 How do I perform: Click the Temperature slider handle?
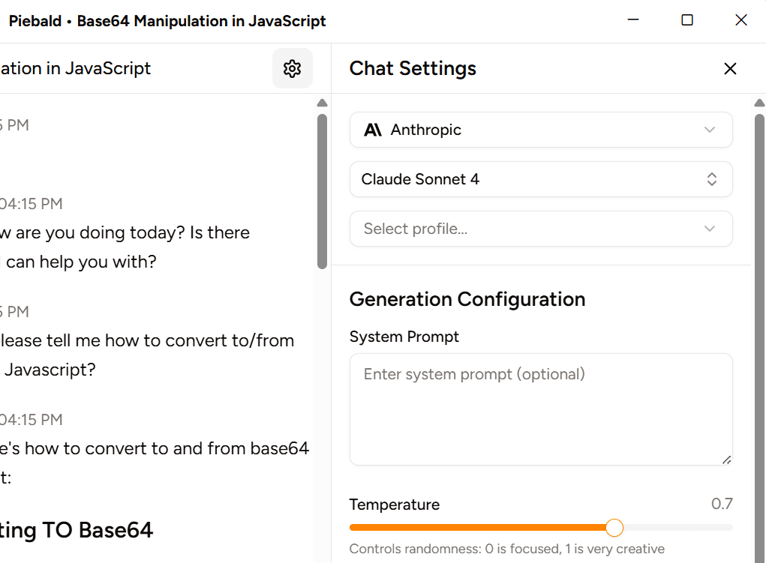(614, 528)
